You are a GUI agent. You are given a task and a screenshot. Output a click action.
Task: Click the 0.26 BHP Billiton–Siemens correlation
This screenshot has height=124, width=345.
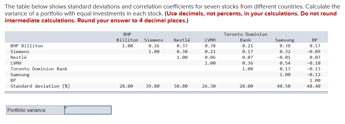(154, 46)
